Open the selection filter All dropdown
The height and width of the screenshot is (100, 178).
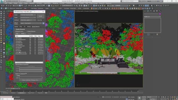coord(16,6)
